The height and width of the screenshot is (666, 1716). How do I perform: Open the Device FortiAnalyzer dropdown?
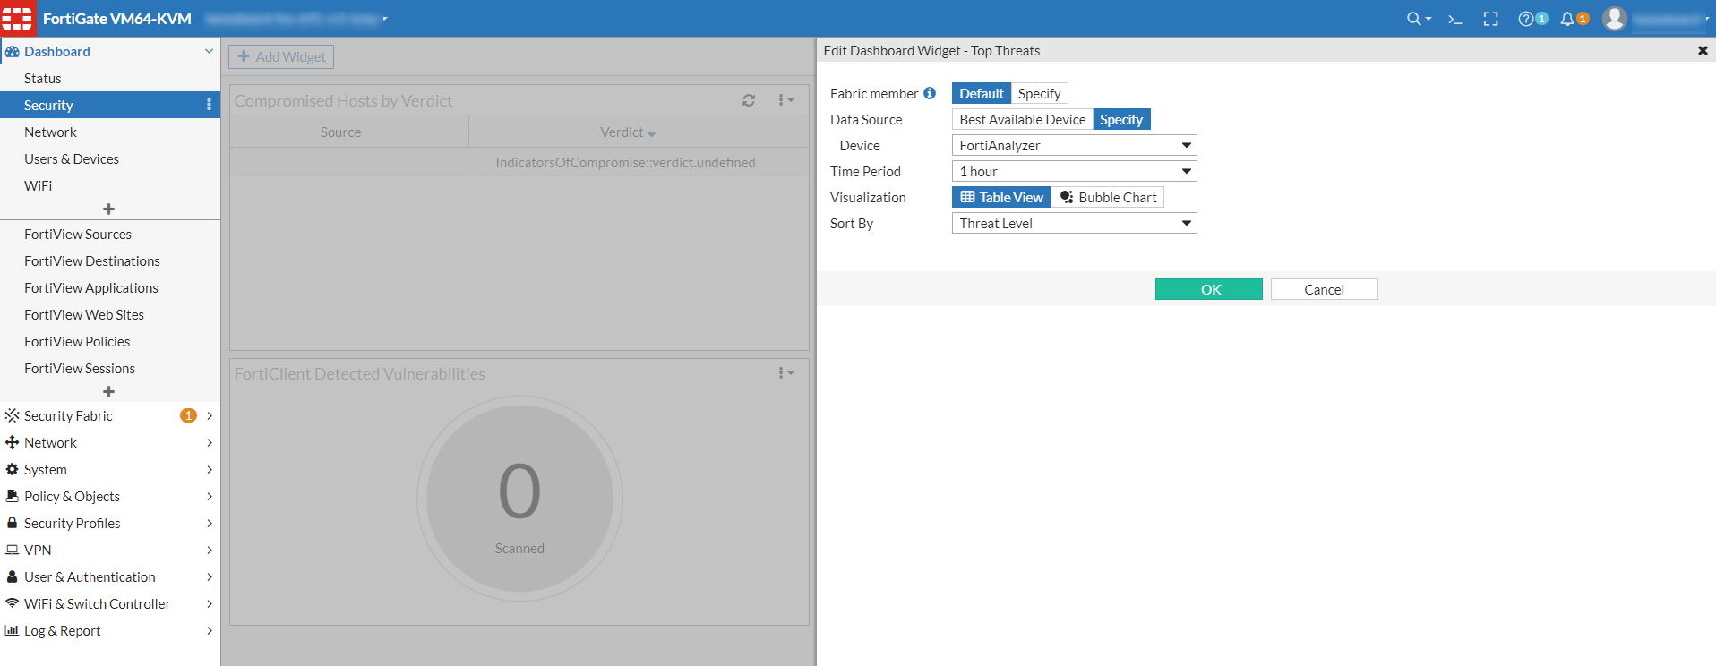point(1074,145)
